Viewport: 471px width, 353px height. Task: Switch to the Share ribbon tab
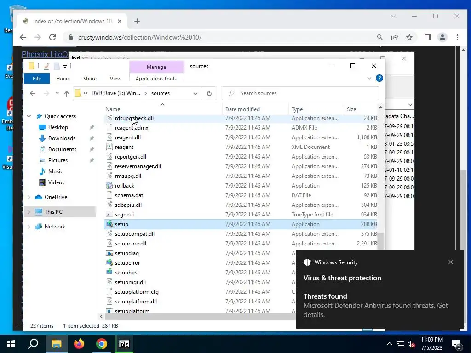pos(90,79)
